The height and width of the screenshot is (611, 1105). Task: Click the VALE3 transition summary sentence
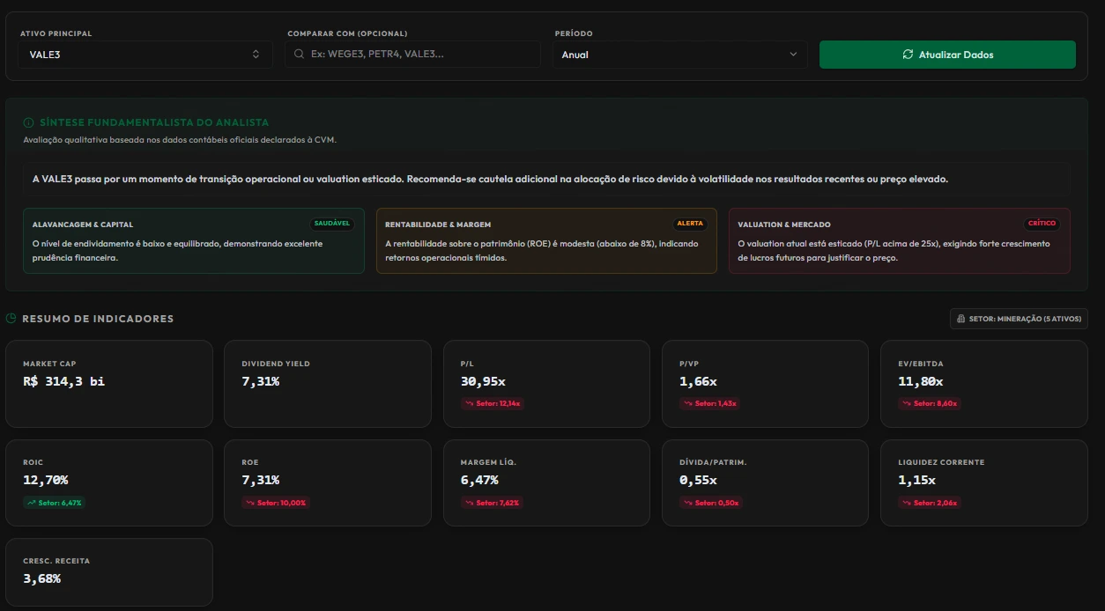point(490,179)
